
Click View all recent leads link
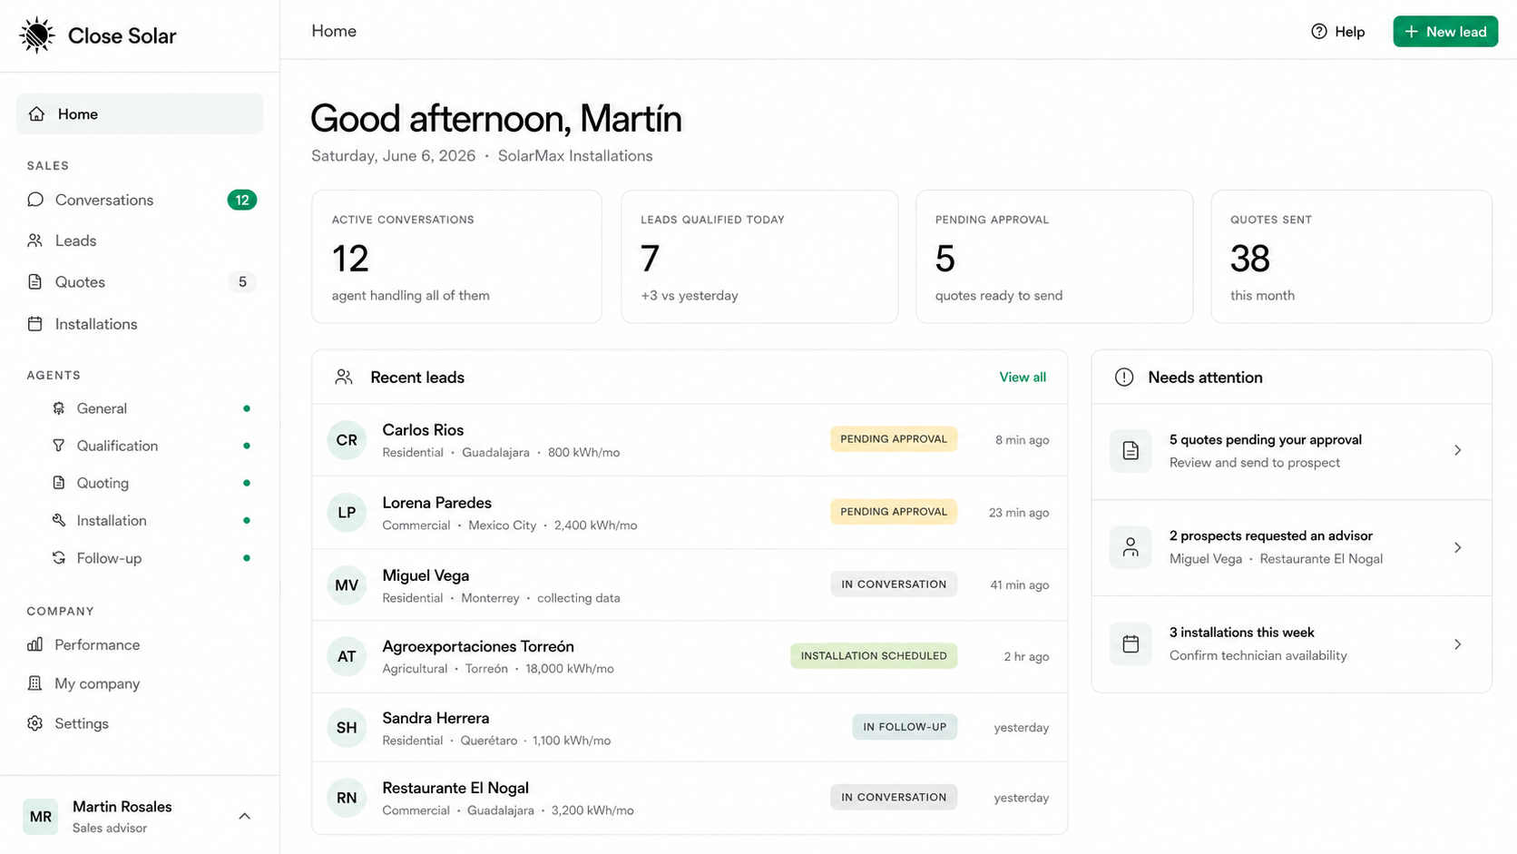coord(1023,377)
